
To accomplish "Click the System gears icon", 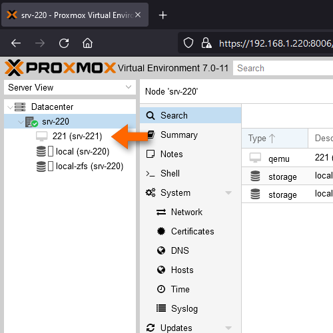I will click(x=151, y=192).
